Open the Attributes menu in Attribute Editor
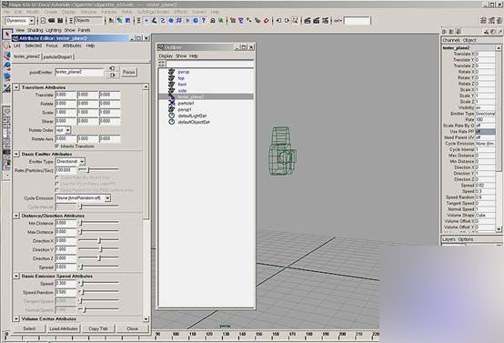The height and width of the screenshot is (343, 504). pos(72,45)
